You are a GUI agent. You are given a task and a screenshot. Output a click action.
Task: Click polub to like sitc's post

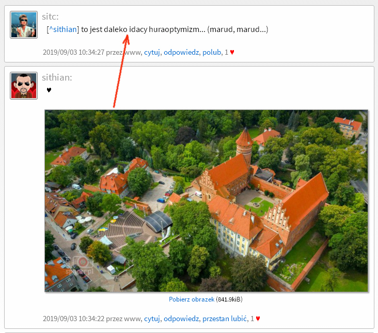212,52
